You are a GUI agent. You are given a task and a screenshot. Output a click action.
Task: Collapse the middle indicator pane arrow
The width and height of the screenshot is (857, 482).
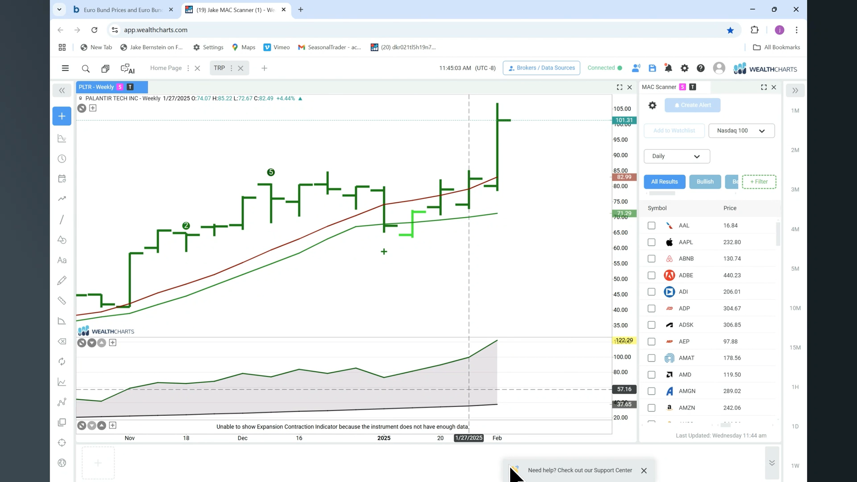(x=92, y=343)
